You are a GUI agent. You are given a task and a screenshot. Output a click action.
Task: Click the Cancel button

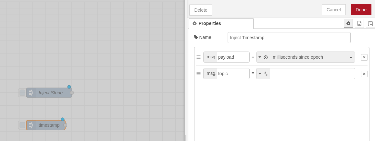(x=333, y=10)
